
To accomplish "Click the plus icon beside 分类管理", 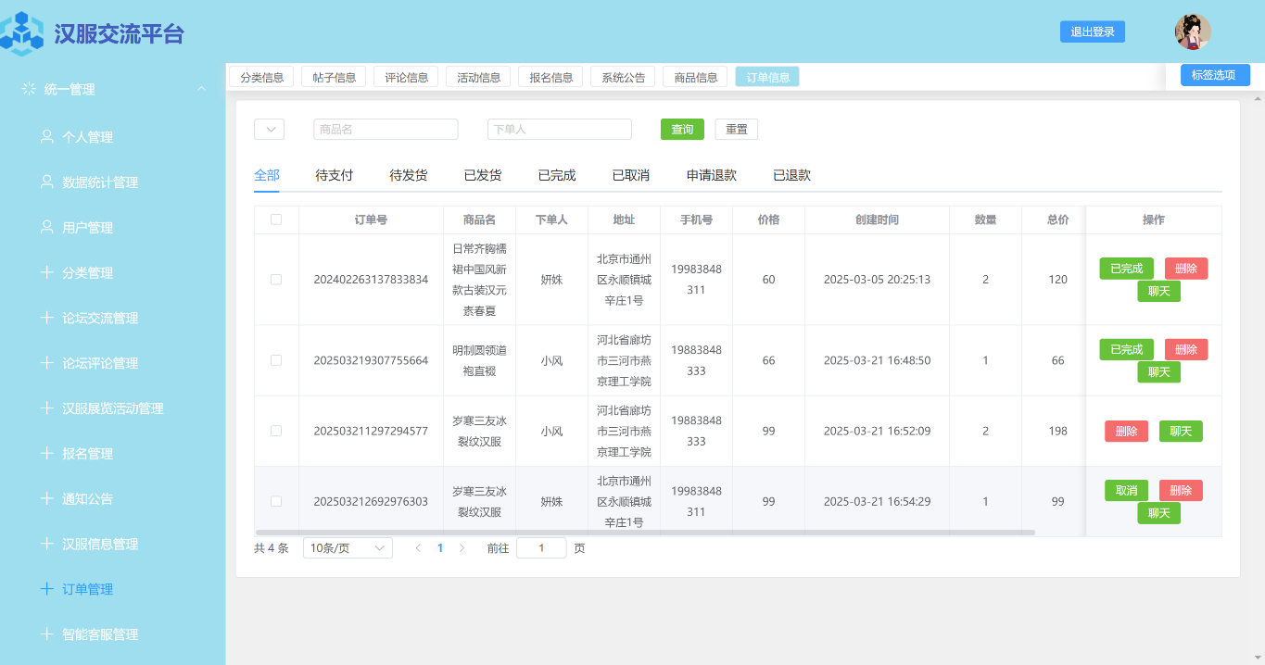I will click(x=47, y=272).
